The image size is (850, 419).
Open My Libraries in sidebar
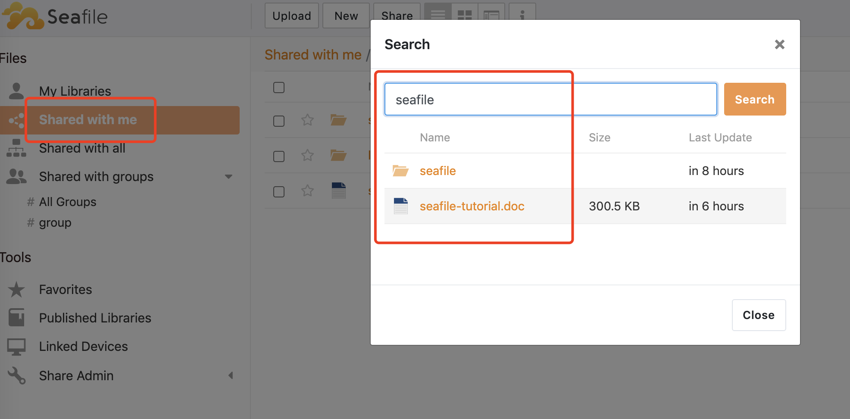75,91
